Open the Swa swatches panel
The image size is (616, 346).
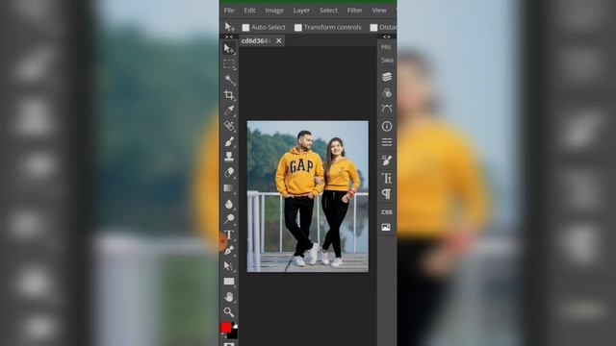point(387,61)
